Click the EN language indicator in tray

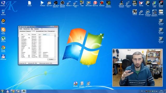(142, 91)
